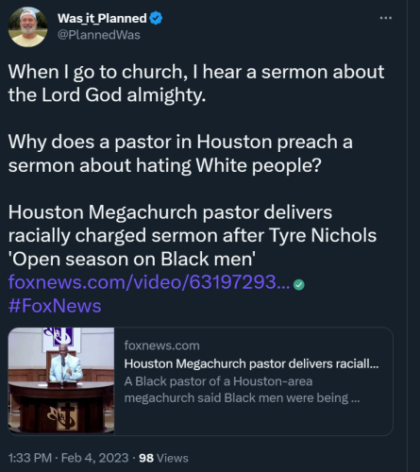The height and width of the screenshot is (472, 420).
Task: Click the green checkmark after the foxnews link
Action: point(298,285)
